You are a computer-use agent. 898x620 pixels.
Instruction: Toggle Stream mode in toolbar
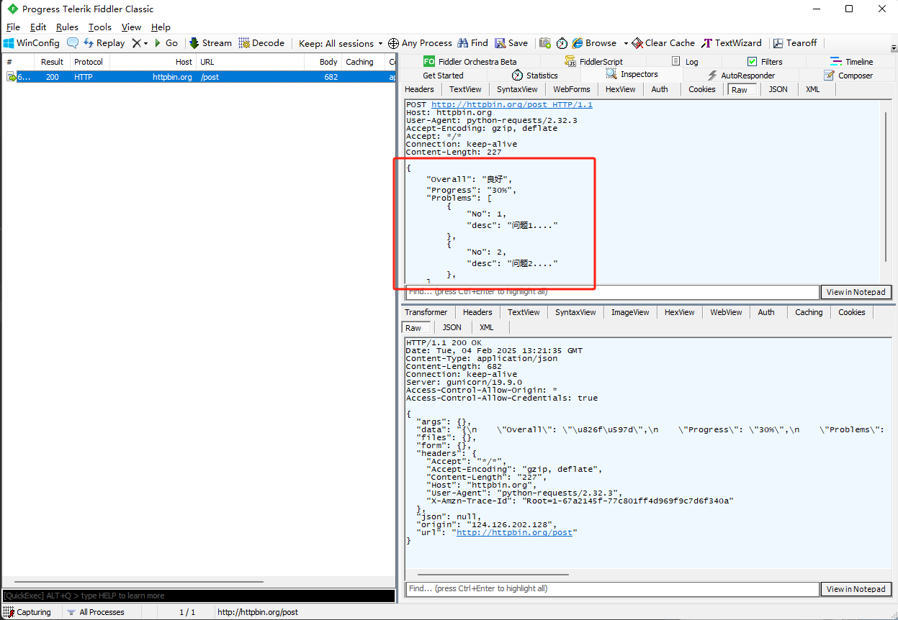click(210, 43)
